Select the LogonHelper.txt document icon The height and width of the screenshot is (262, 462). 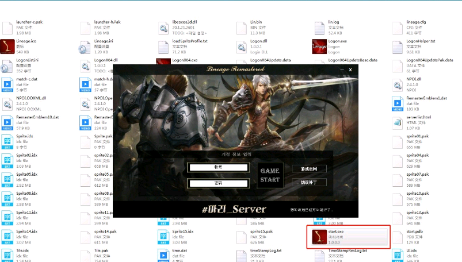pos(397,47)
